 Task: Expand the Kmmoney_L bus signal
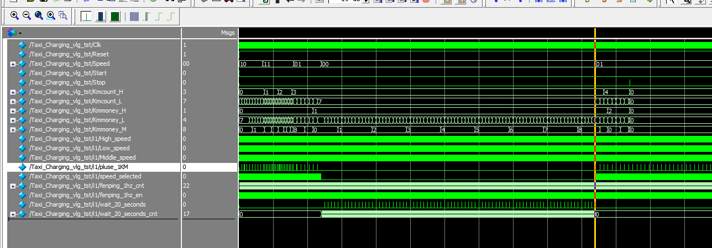point(13,120)
